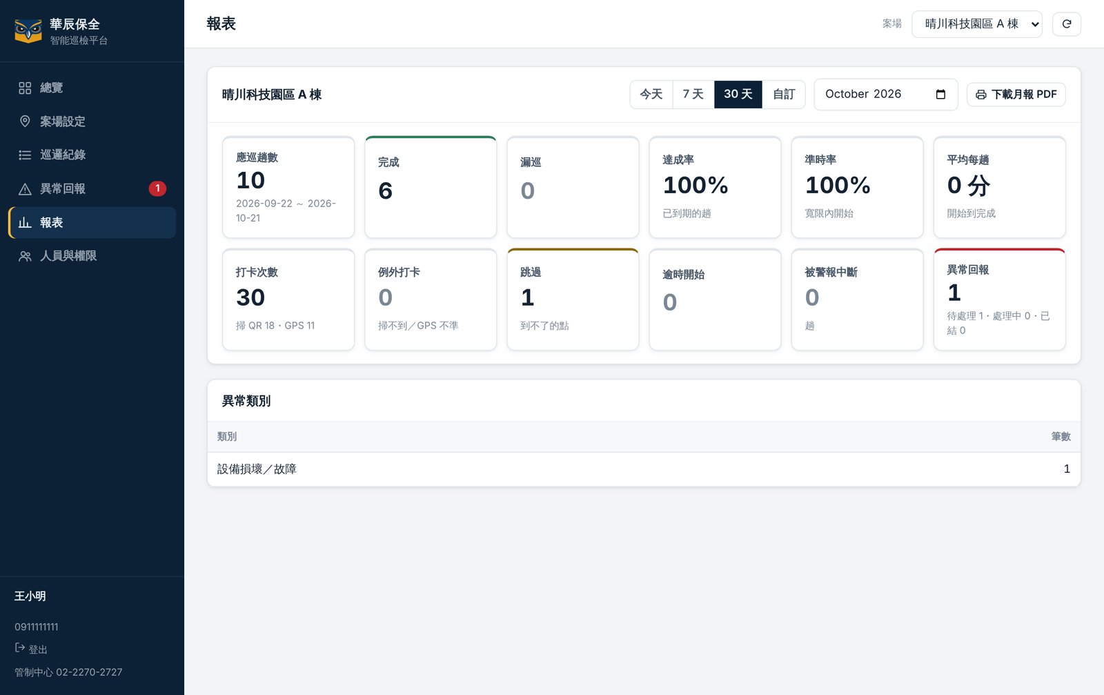
Task: Click the 筆數 column header
Action: pyautogui.click(x=1061, y=437)
